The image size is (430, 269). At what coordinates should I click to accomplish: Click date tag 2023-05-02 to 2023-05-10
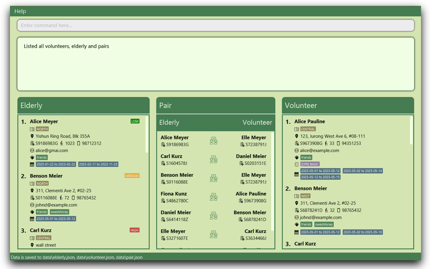363,232
